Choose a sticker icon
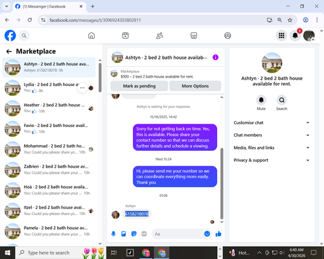This screenshot has width=324, height=259. tap(134, 234)
